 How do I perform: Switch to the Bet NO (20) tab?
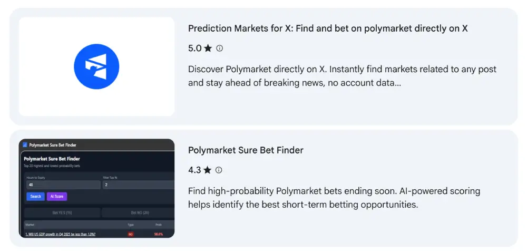pos(138,213)
